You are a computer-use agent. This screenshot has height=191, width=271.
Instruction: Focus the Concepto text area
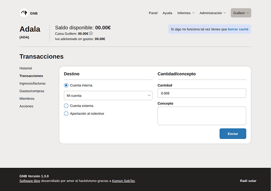pos(201,116)
